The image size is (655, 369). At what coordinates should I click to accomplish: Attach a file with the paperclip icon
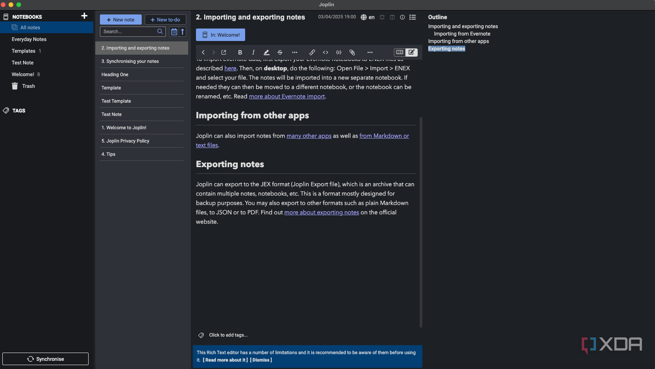352,52
